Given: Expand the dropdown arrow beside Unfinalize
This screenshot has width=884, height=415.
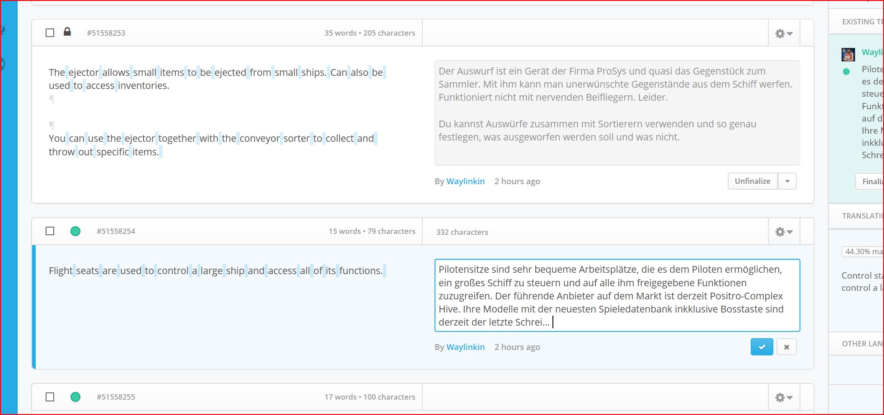Looking at the screenshot, I should 787,181.
